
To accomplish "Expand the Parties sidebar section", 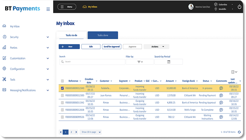I will tap(48, 48).
